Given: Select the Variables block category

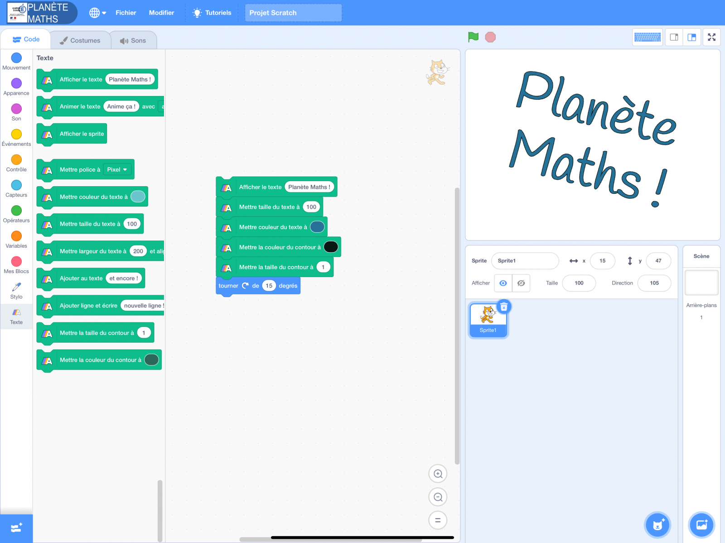Looking at the screenshot, I should pos(16,240).
